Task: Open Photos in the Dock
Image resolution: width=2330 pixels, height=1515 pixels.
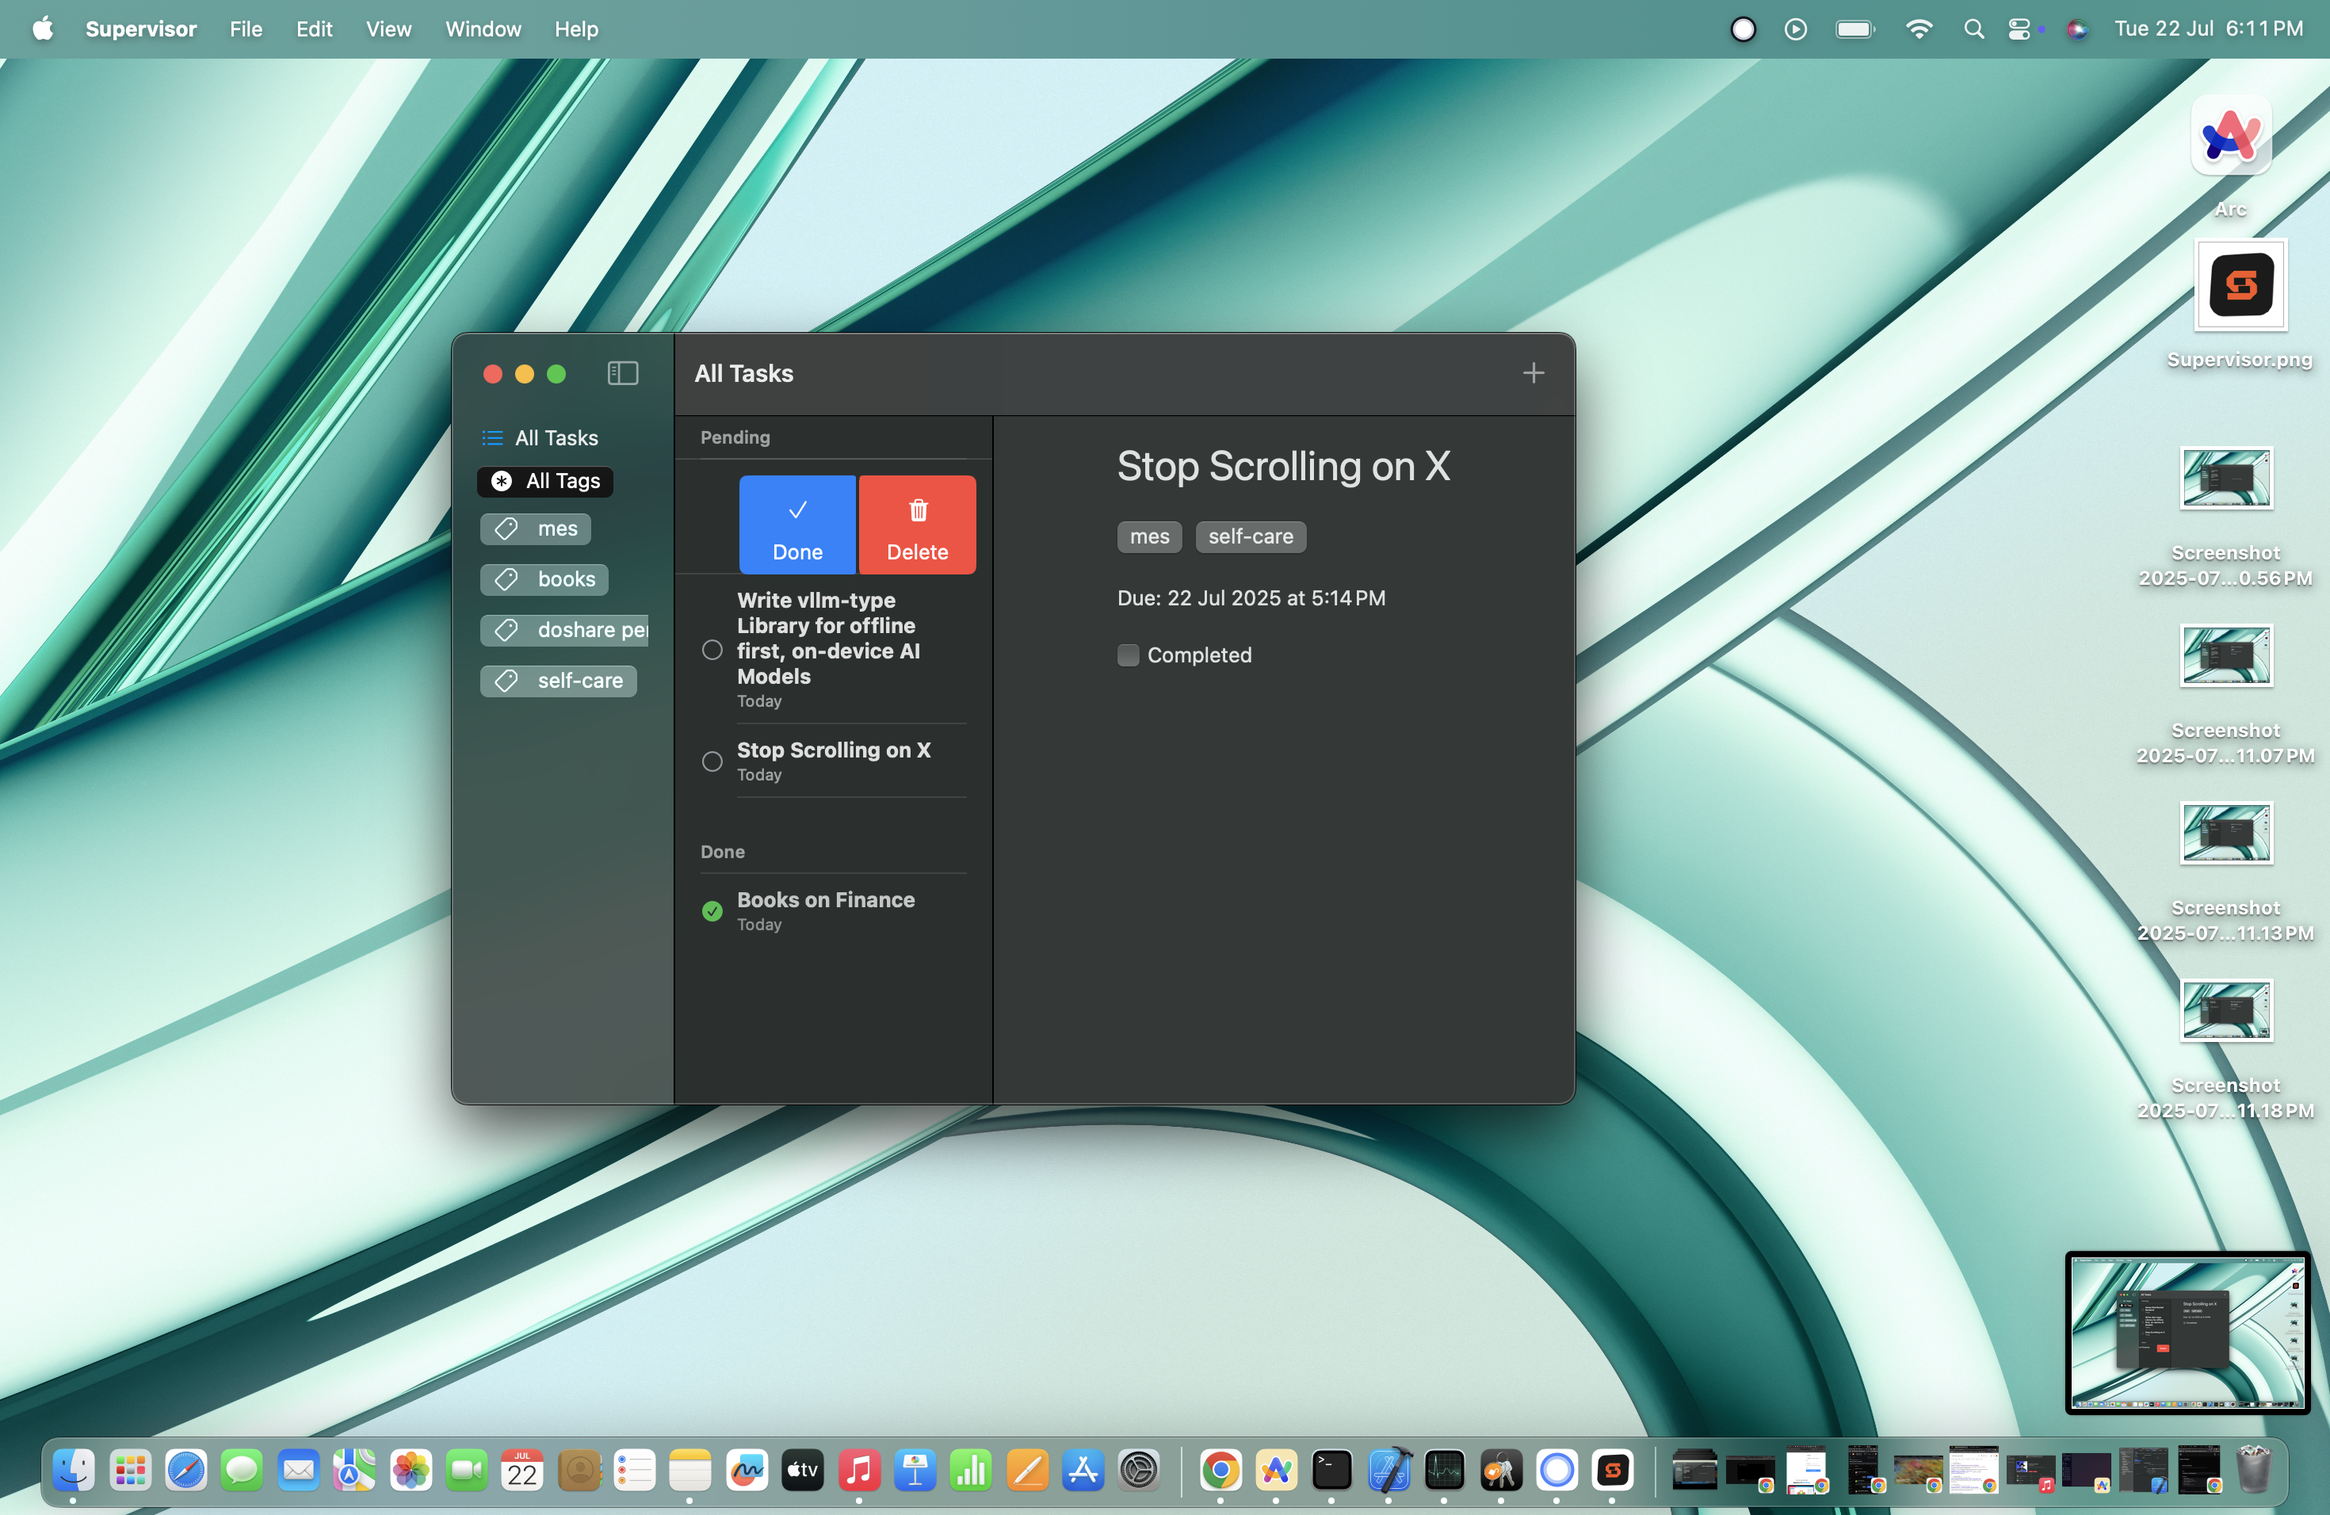Action: (411, 1469)
